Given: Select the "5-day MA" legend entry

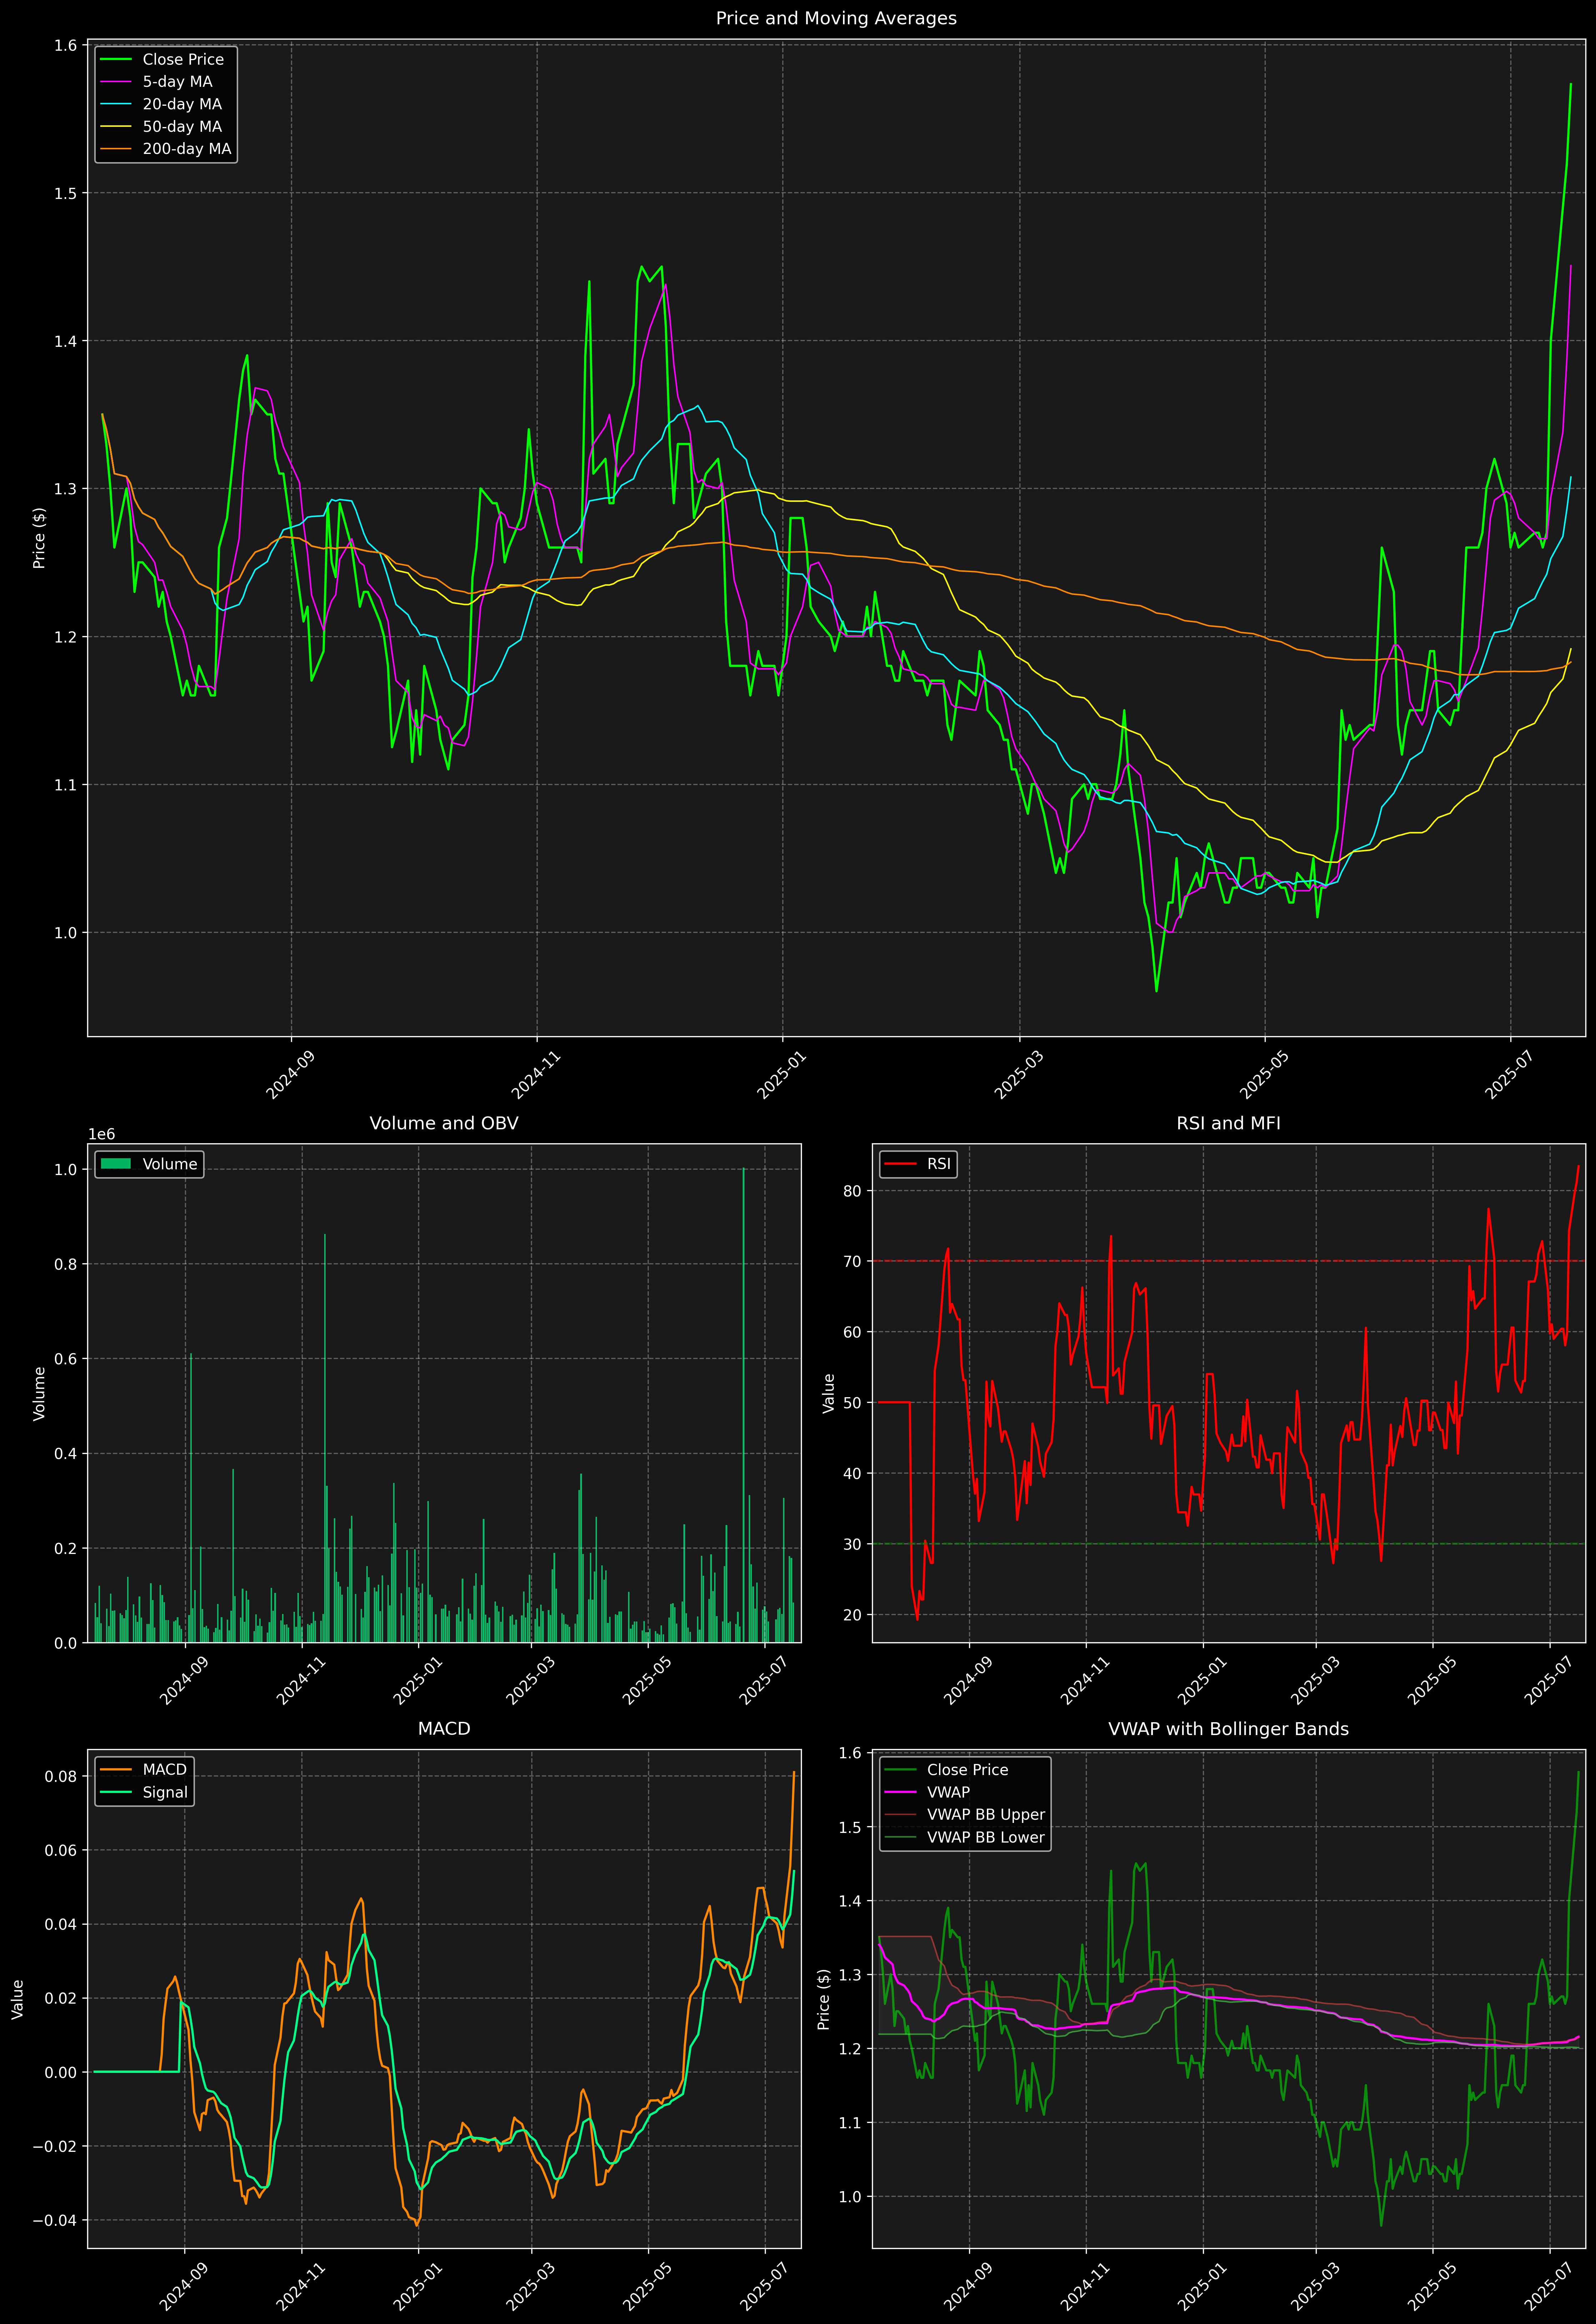Looking at the screenshot, I should (x=177, y=82).
